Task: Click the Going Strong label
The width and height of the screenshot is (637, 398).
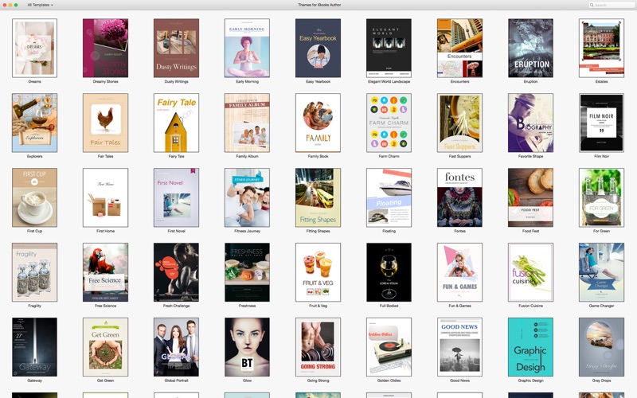Action: click(318, 380)
